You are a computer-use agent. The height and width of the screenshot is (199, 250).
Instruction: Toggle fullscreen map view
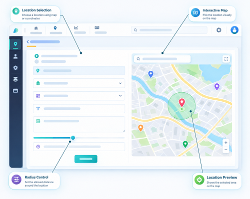226,59
